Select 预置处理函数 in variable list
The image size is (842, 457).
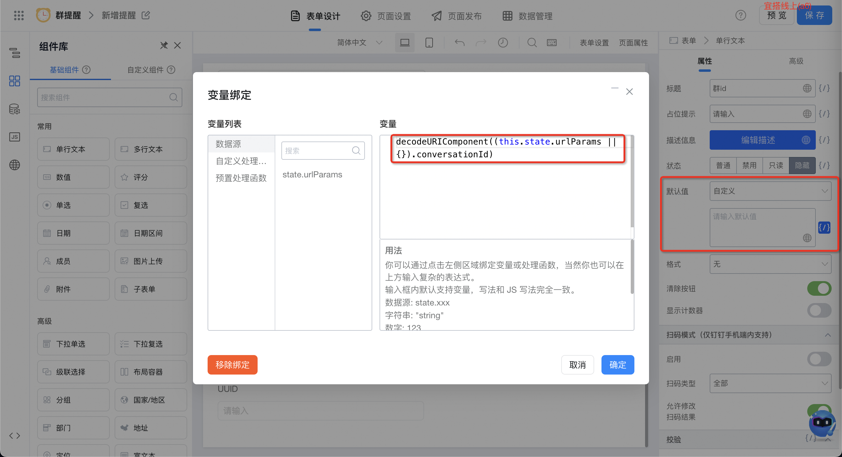coord(241,178)
